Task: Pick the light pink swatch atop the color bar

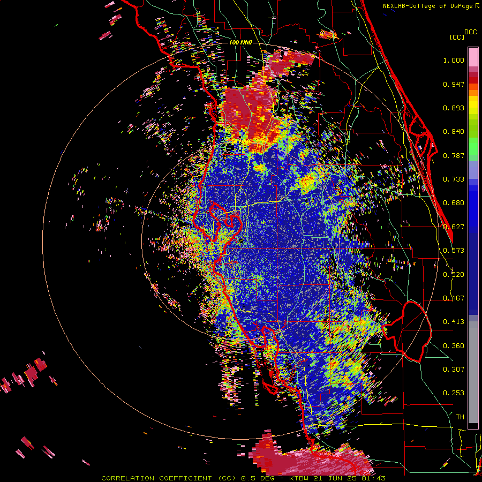Action: (x=473, y=57)
